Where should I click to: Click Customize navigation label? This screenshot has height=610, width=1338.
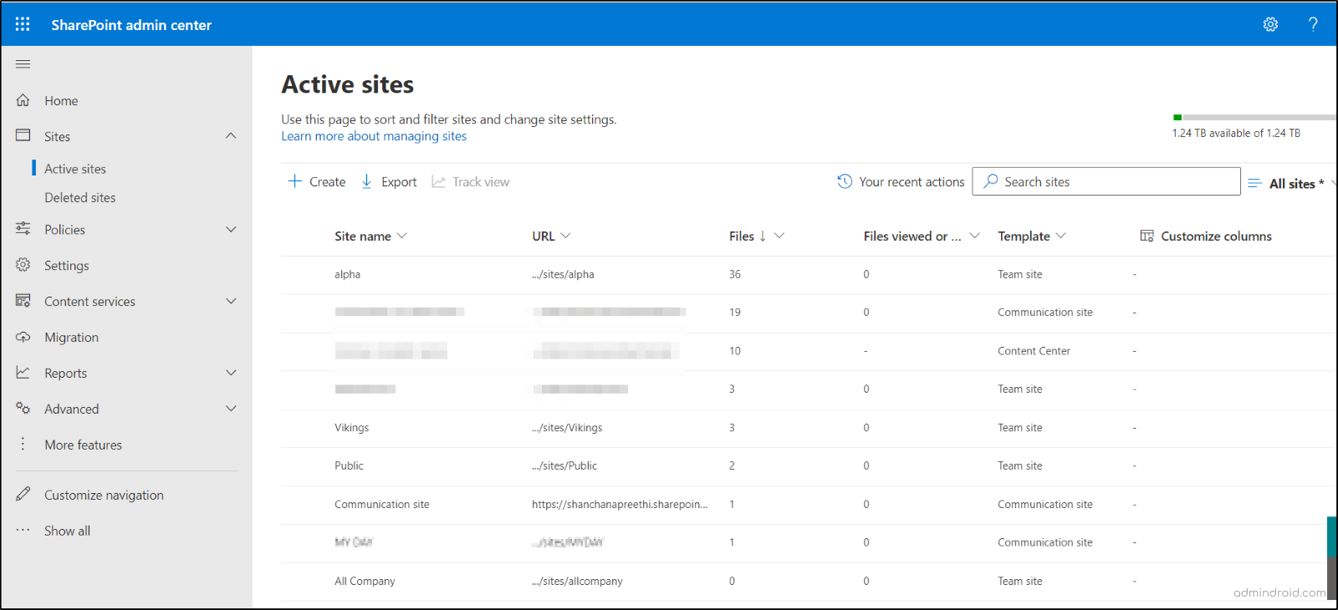(x=104, y=496)
